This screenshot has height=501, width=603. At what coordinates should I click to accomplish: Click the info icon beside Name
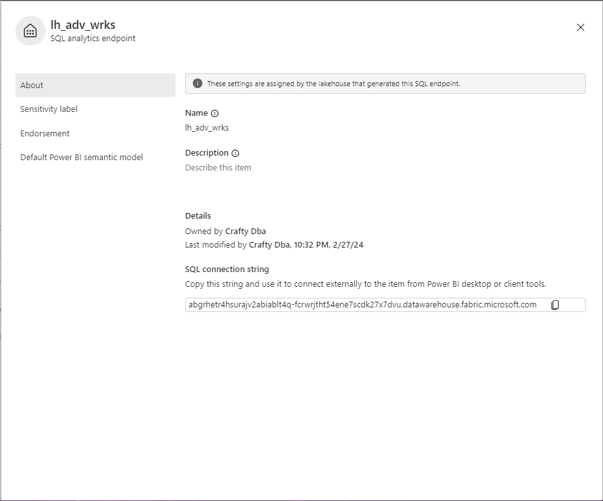click(x=215, y=113)
